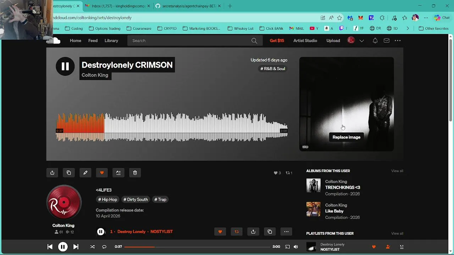454x255 pixels.
Task: Click the browser favorites star icon
Action: coord(339,18)
